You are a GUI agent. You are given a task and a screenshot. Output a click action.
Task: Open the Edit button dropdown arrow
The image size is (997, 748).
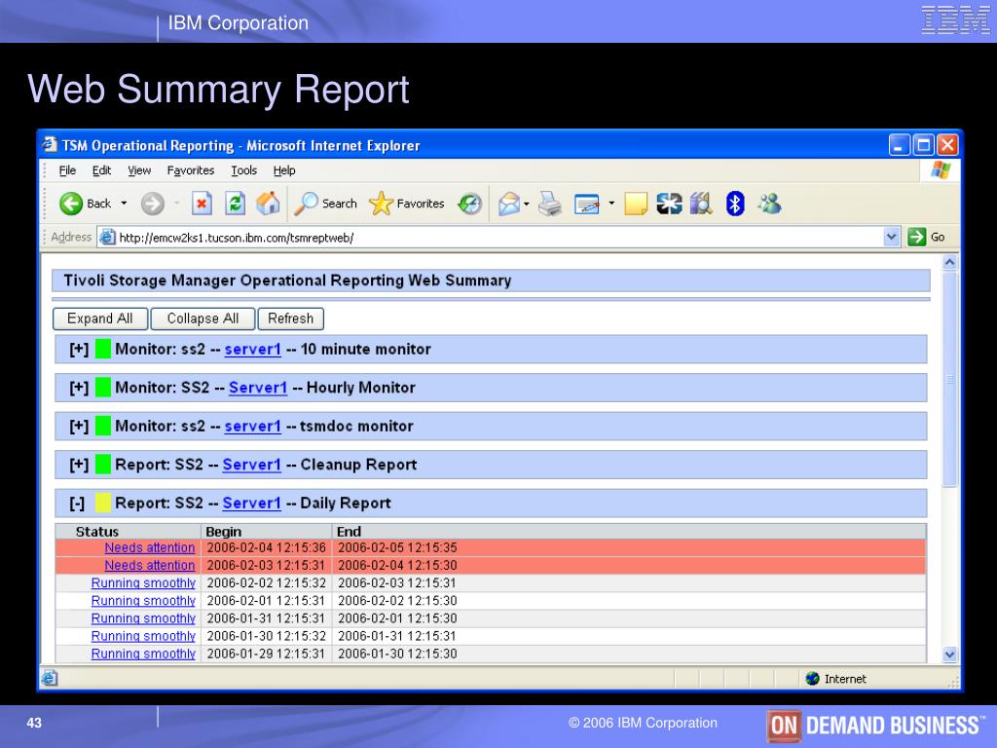coord(611,204)
